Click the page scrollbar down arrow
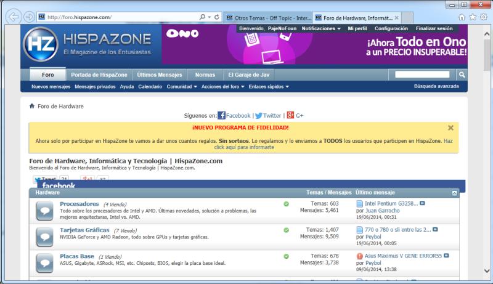 coord(487,270)
